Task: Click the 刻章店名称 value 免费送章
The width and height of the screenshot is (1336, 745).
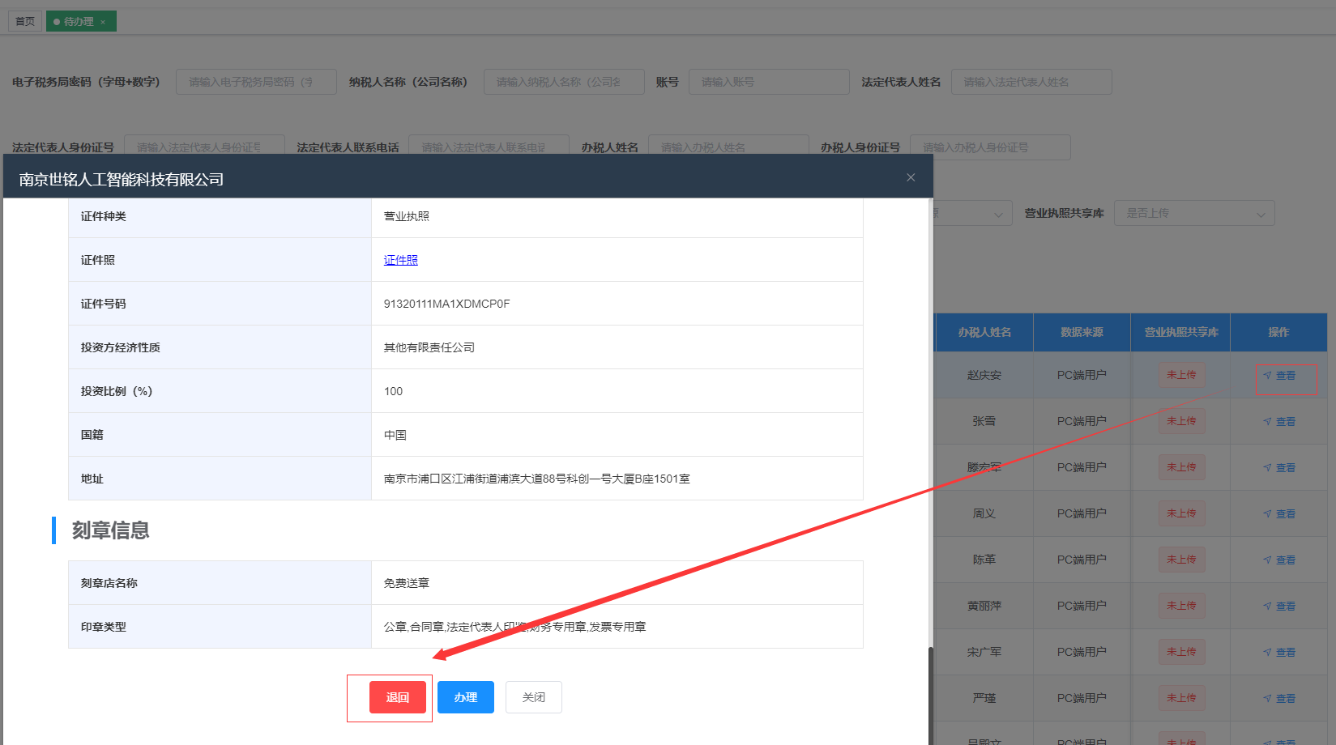Action: pos(407,583)
